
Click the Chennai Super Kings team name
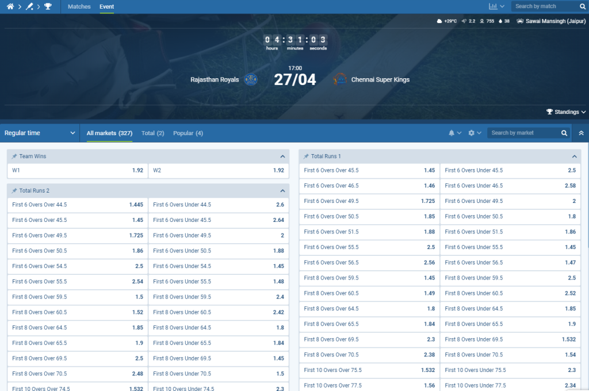click(x=380, y=79)
